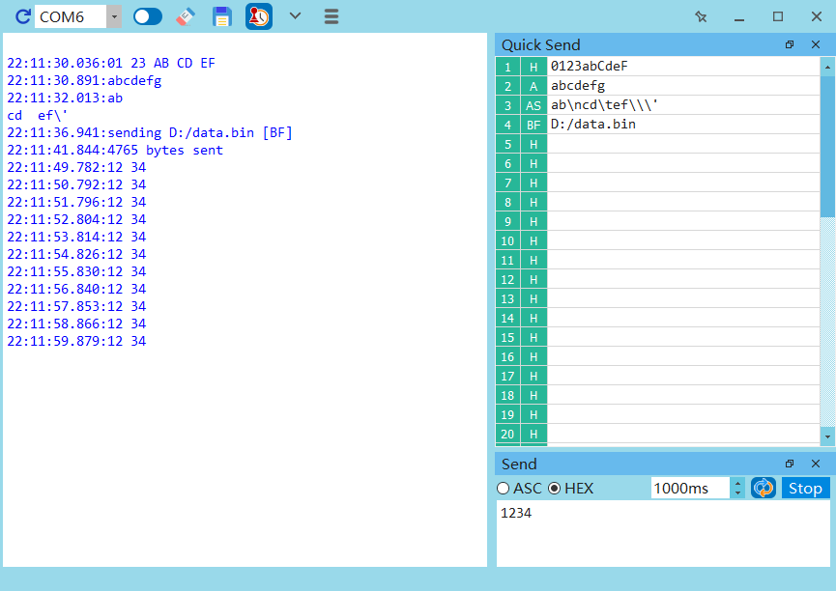Screen dimensions: 836x591
Task: Send quick row 3
Action: (507, 105)
